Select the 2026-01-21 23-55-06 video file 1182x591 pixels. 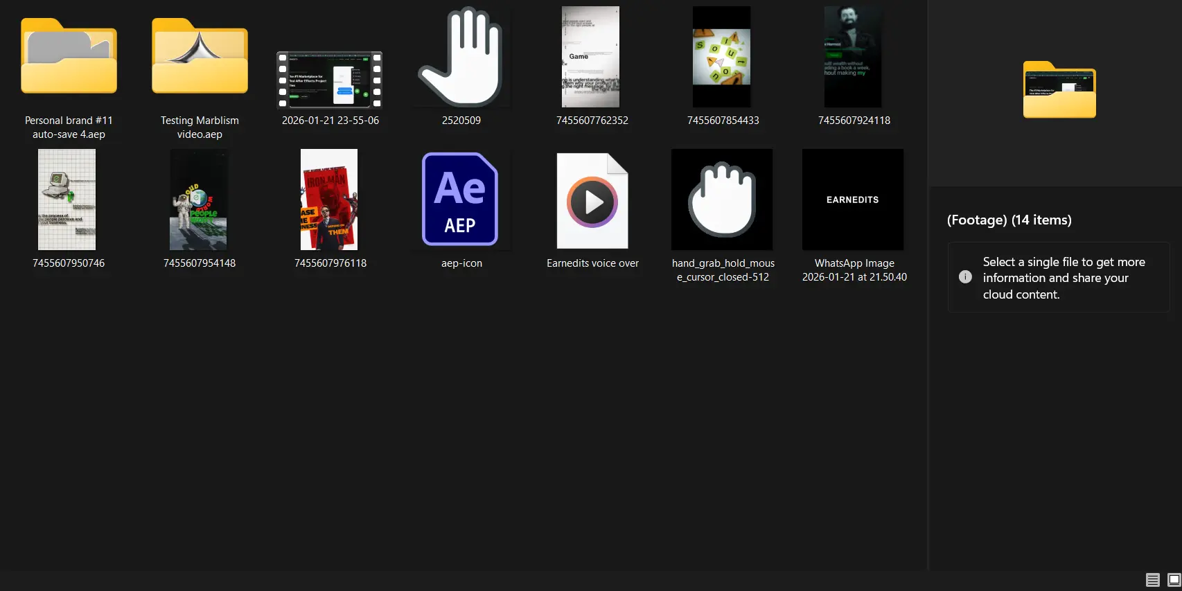[330, 80]
